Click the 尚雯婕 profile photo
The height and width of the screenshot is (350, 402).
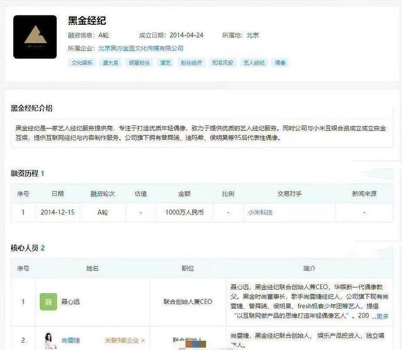point(50,341)
